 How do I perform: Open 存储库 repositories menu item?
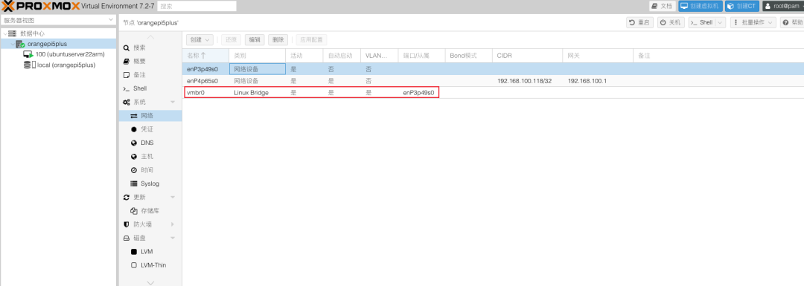[x=150, y=211]
